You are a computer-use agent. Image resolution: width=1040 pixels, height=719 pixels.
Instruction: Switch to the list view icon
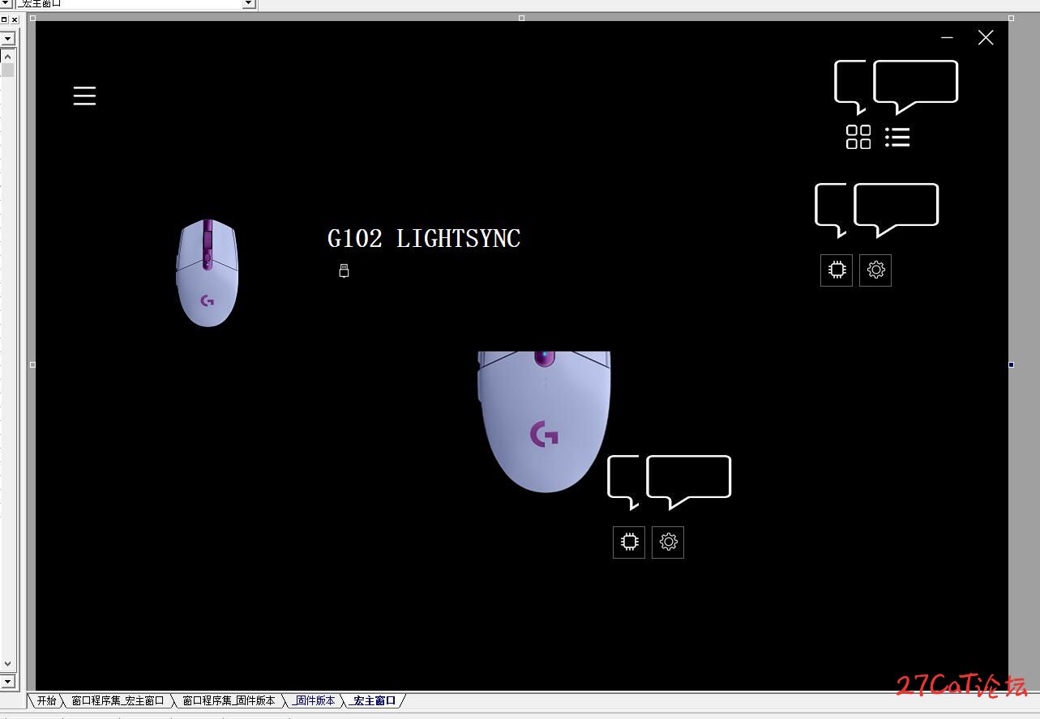pos(897,137)
